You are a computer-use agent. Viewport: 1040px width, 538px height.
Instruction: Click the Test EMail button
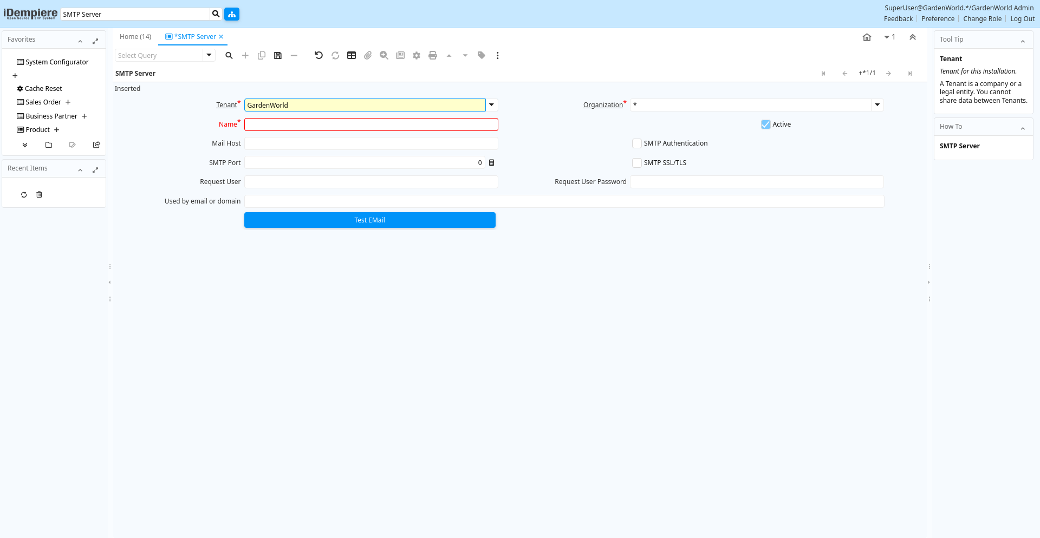(x=370, y=220)
